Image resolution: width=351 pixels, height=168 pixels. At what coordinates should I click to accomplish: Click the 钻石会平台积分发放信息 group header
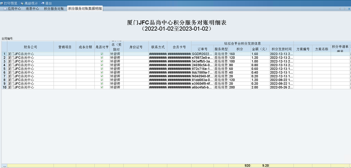point(243,43)
